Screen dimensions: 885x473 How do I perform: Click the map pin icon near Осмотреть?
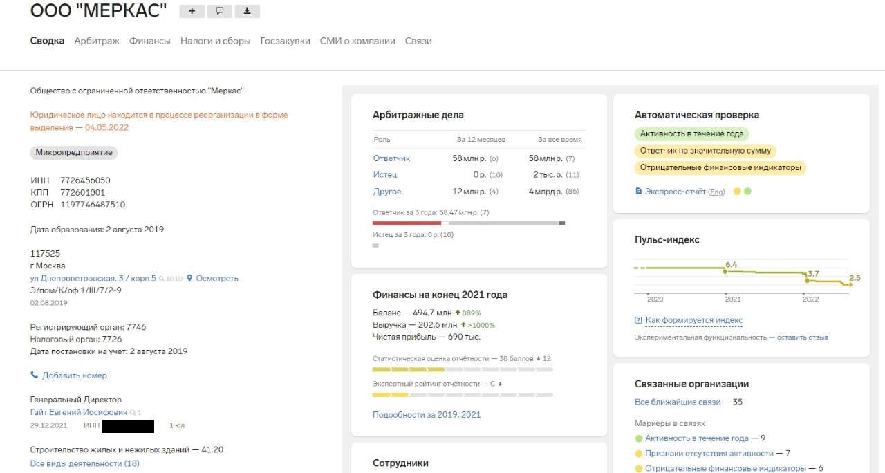point(189,278)
